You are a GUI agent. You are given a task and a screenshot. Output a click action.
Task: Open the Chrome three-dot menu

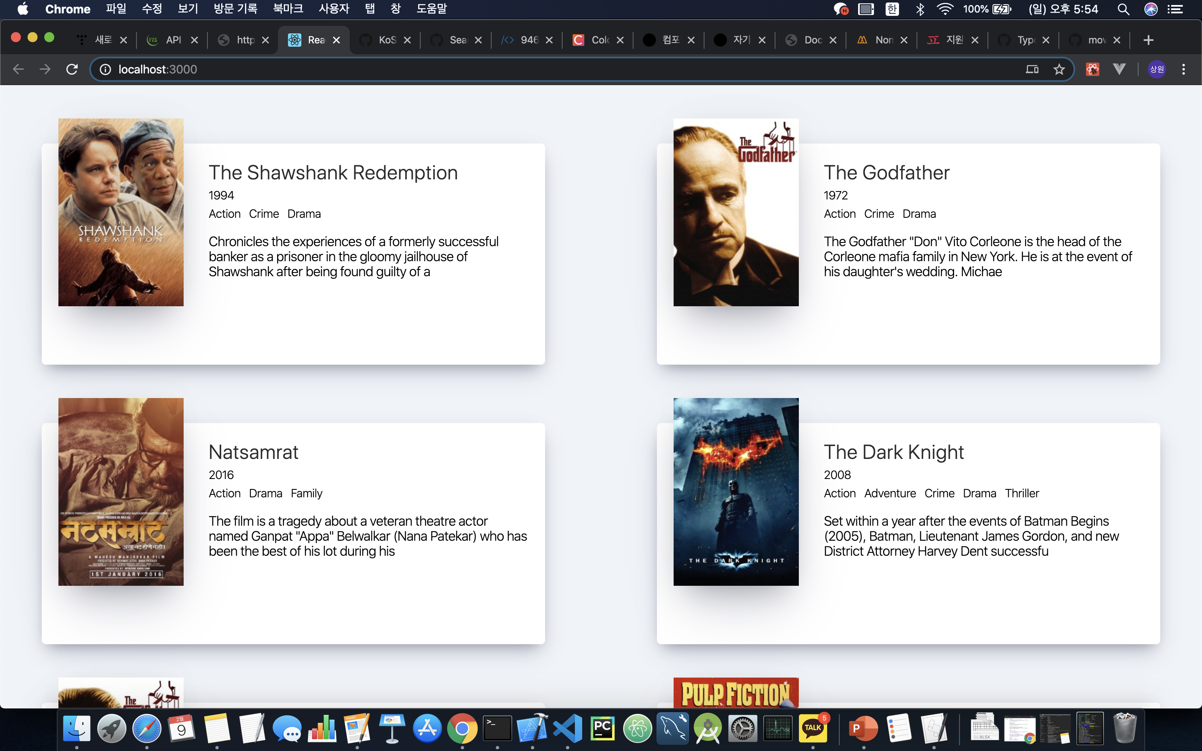[x=1184, y=69]
